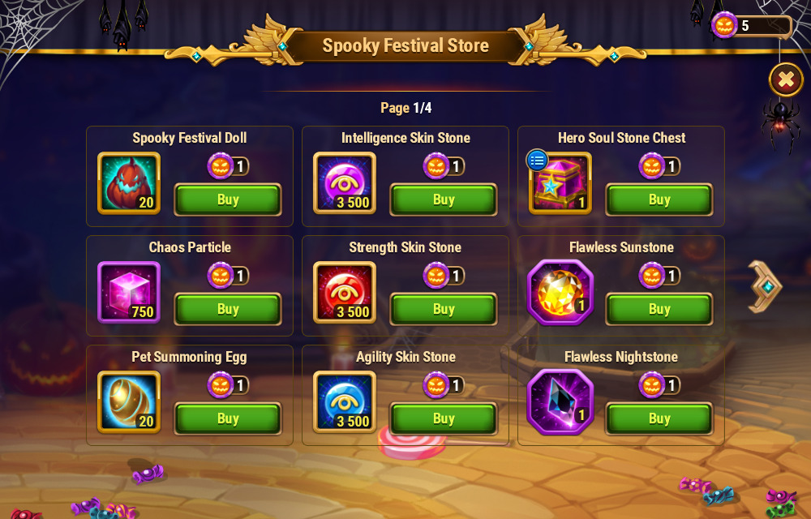Close the Spooky Festival Store
Viewport: 811px width, 519px height.
pos(786,79)
